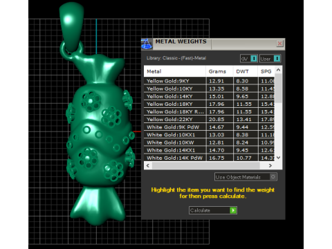Select the Yellow Gold:10KY row
332x249 pixels.
tap(210, 89)
